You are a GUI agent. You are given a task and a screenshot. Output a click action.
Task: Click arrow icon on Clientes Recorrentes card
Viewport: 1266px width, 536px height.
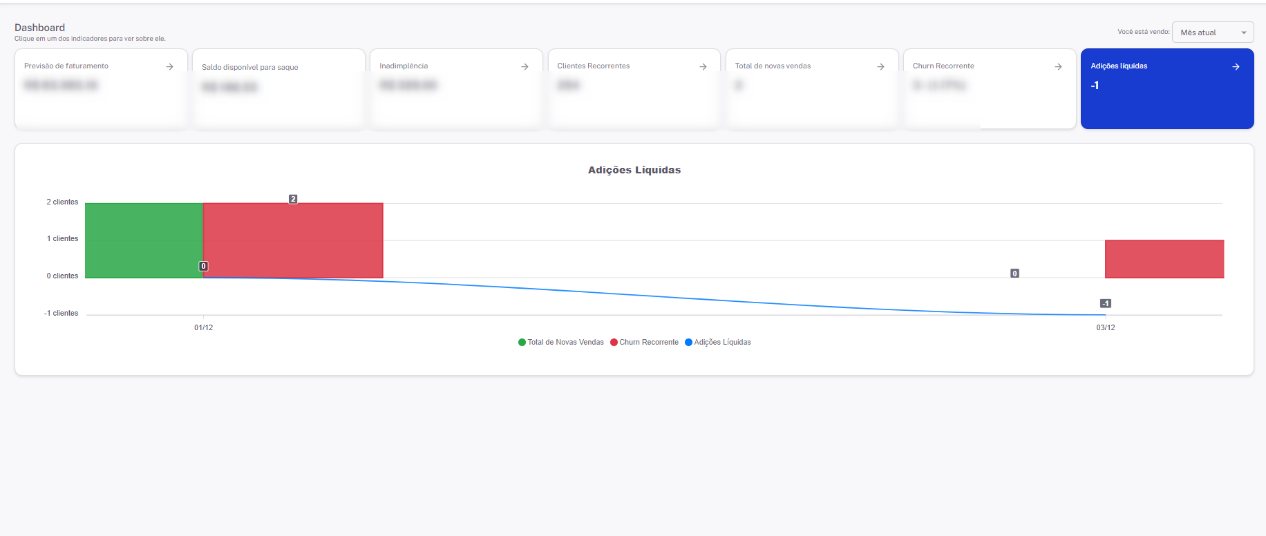(x=703, y=67)
